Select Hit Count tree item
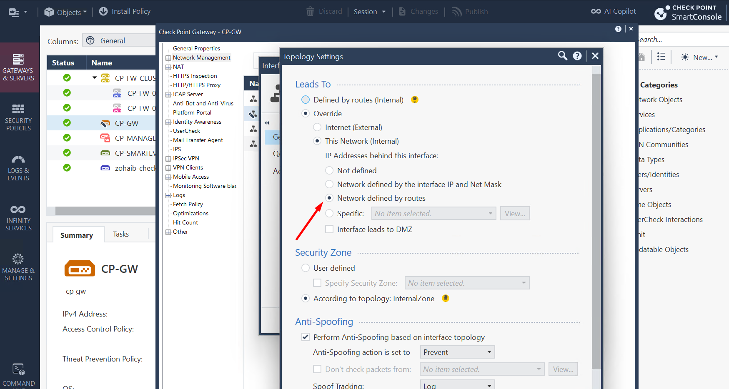Image resolution: width=729 pixels, height=389 pixels. tap(185, 222)
